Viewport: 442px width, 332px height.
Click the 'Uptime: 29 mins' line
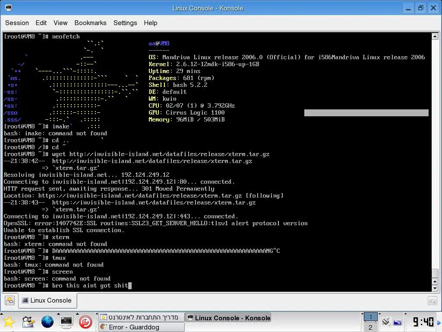[174, 71]
